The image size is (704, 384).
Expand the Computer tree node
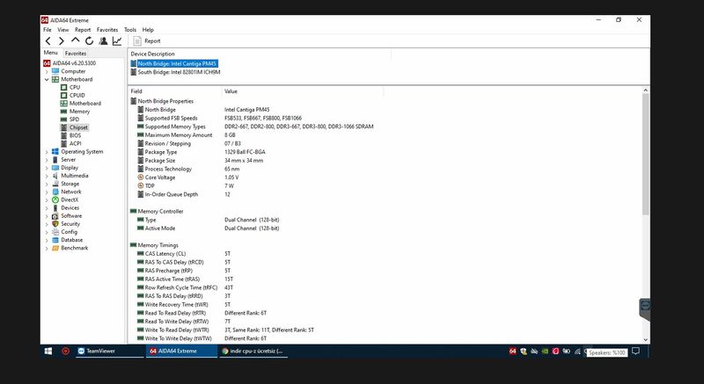tap(47, 71)
